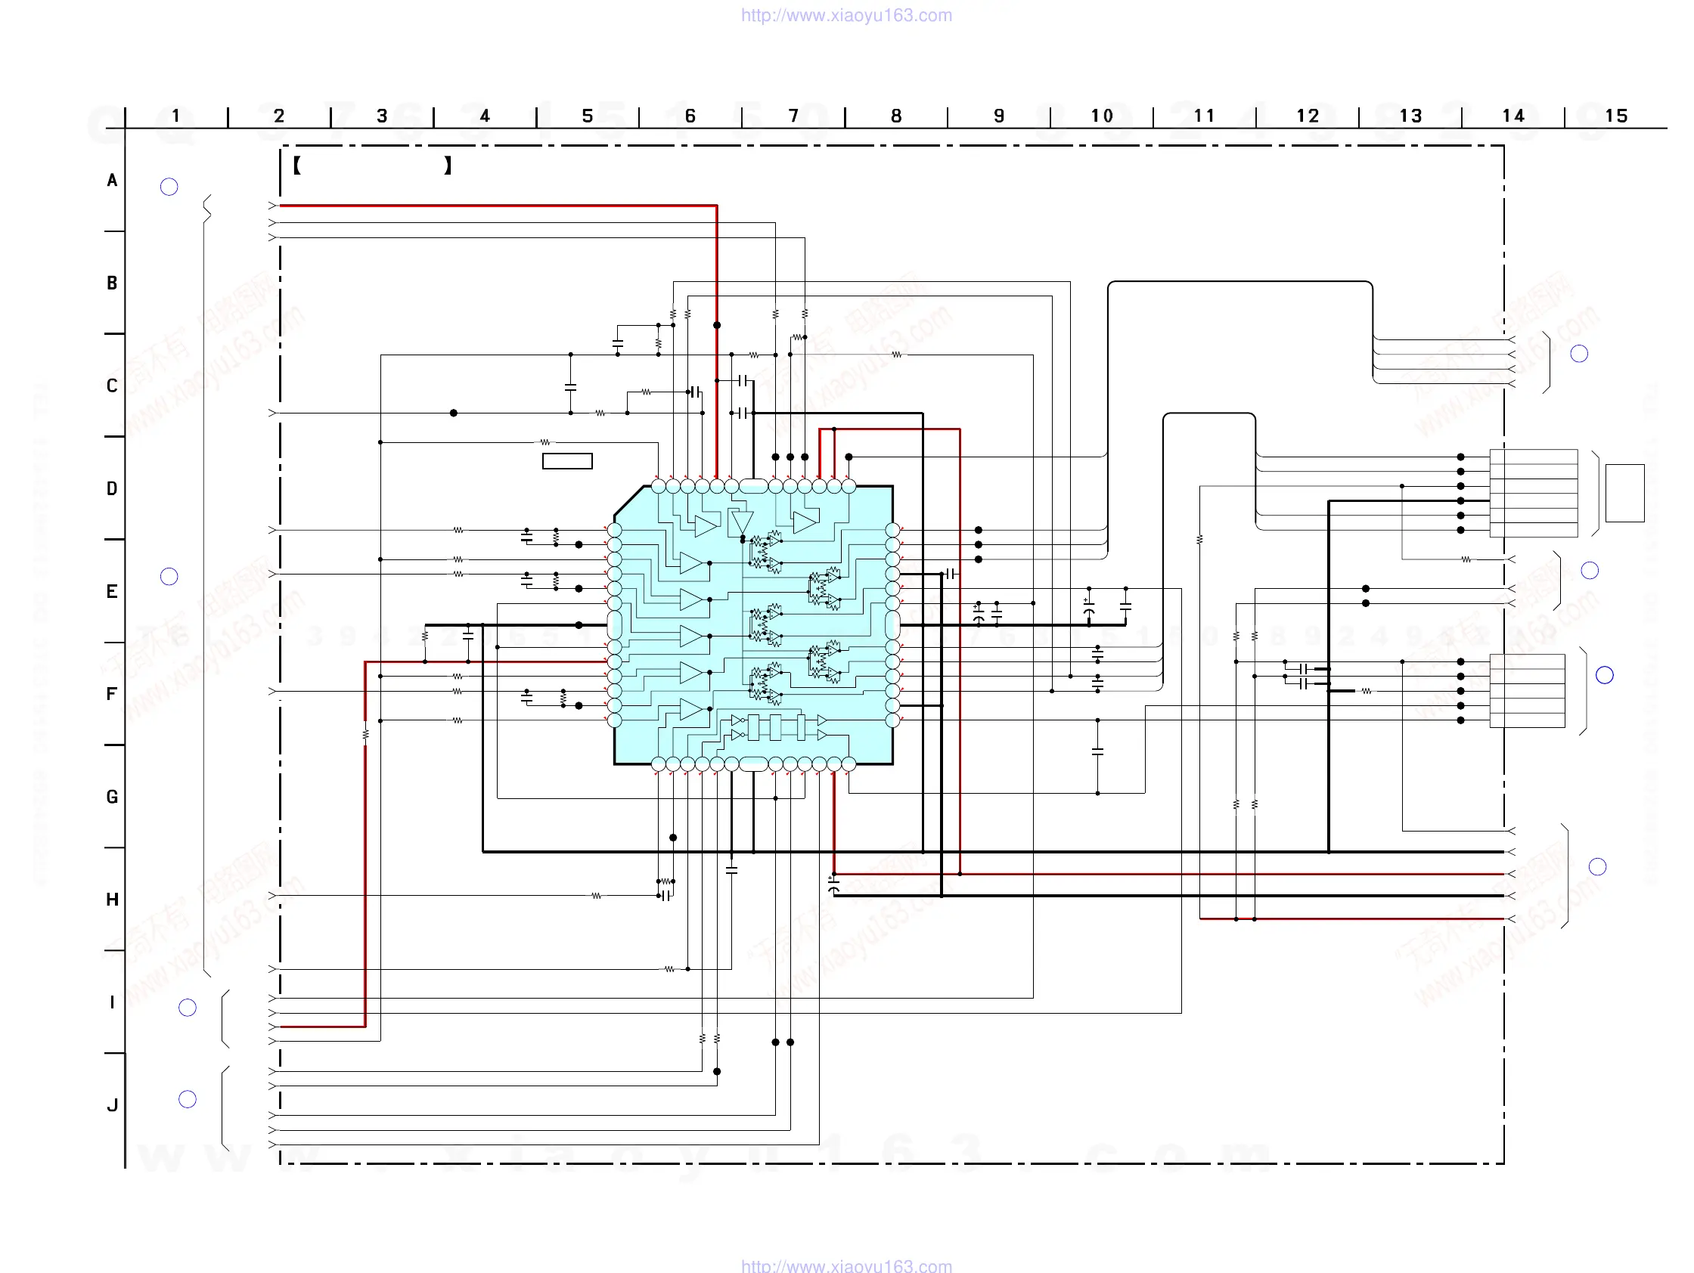The width and height of the screenshot is (1694, 1273).
Task: Click the empty bracketed title at schematic top-left
Action: pos(372,166)
